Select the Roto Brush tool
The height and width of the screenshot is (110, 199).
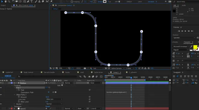pos(47,2)
